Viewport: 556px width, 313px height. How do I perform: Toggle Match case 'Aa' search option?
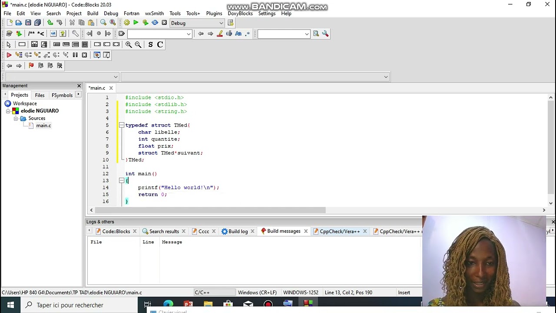point(238,33)
